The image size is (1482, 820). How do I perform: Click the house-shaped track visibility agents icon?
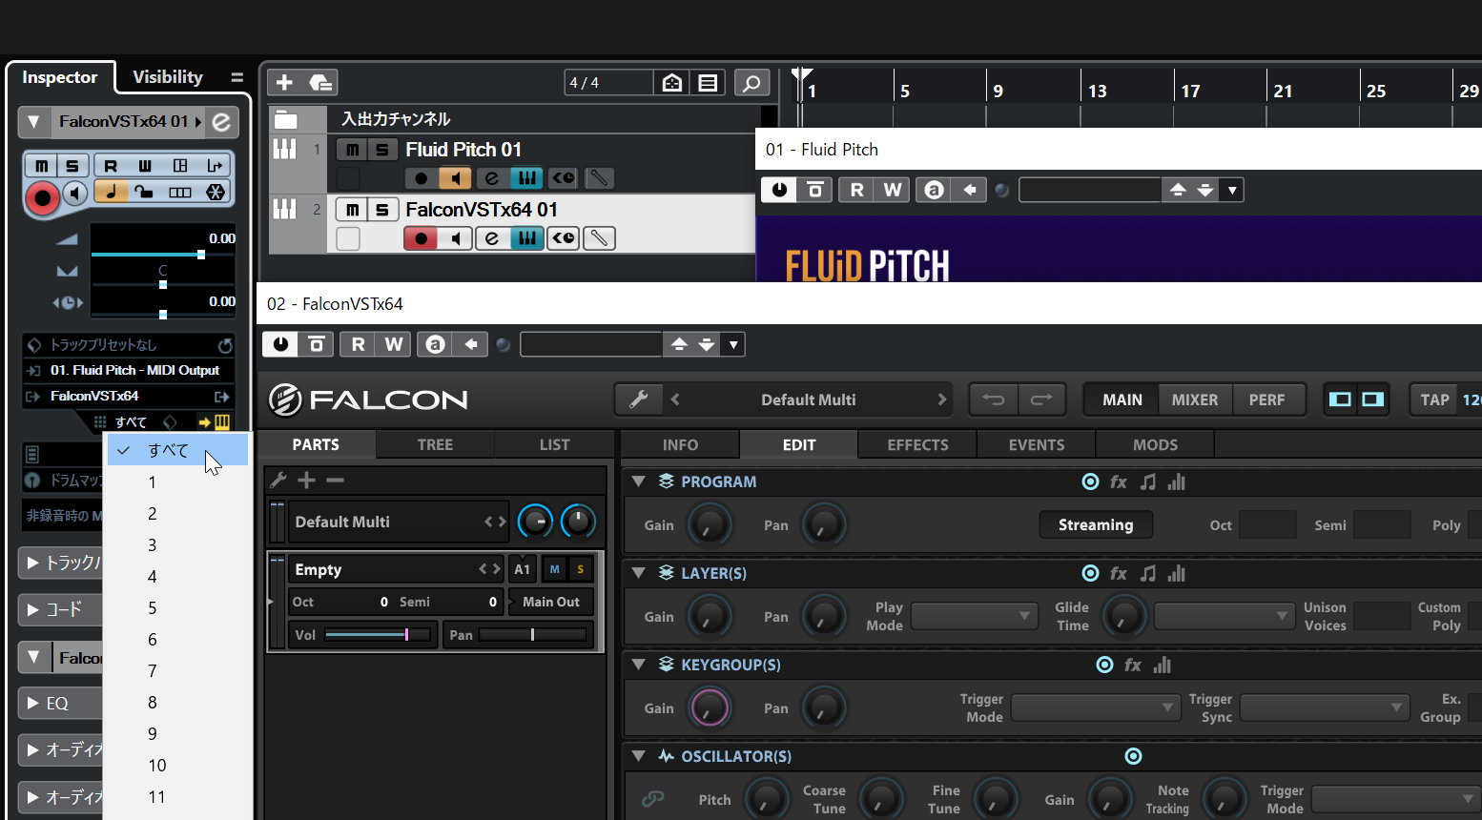pyautogui.click(x=672, y=83)
